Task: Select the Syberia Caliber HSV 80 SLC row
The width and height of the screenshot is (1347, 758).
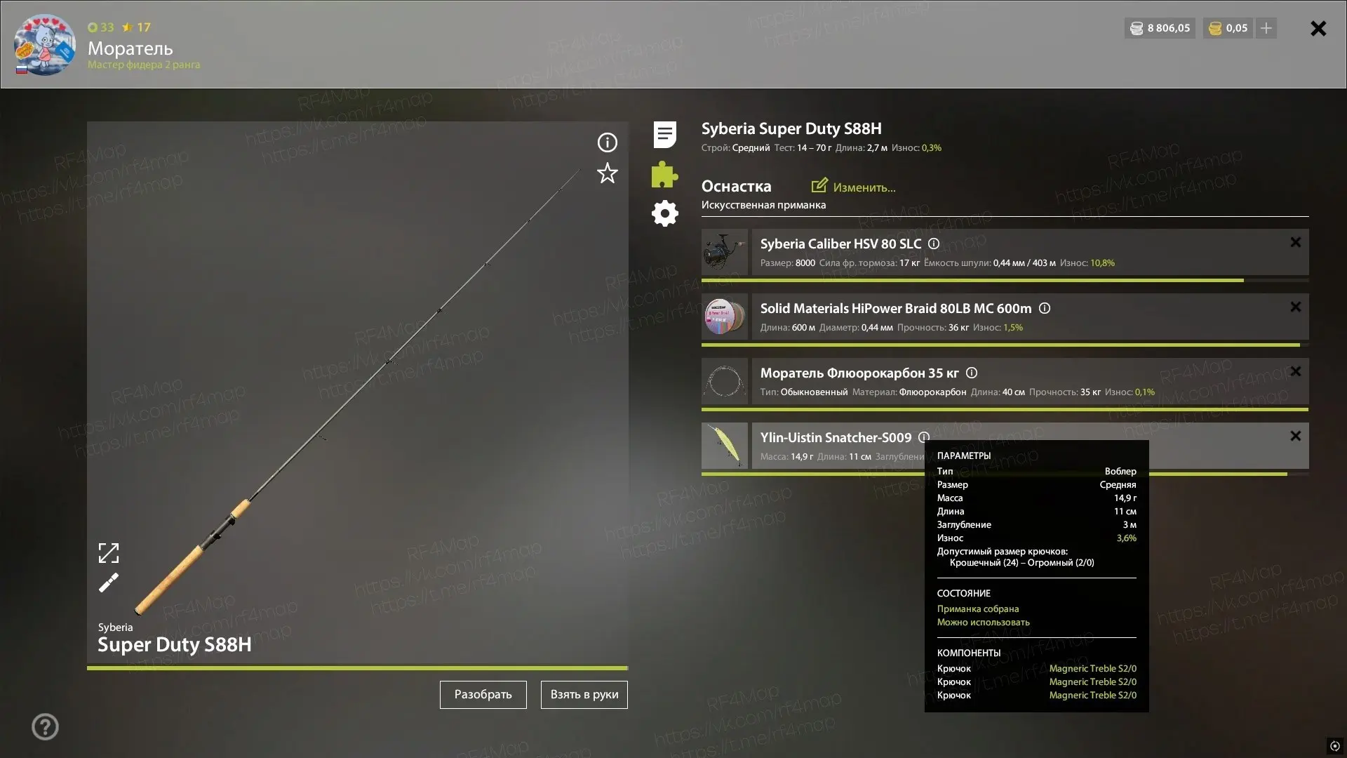Action: pos(1030,251)
